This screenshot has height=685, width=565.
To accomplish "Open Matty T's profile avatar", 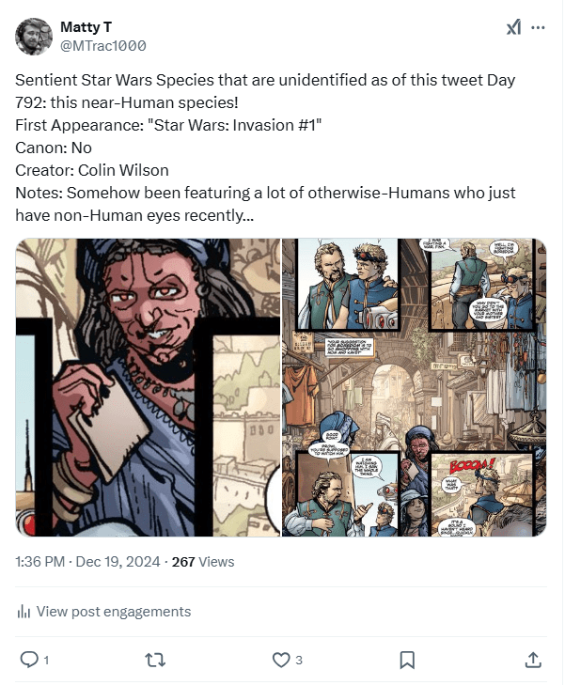I will [34, 36].
